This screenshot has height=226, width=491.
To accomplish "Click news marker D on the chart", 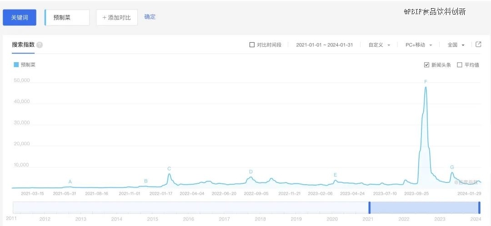I will coord(251,172).
